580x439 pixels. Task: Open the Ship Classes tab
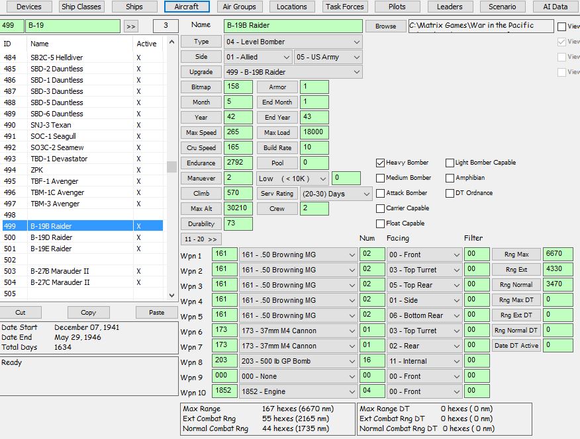81,7
